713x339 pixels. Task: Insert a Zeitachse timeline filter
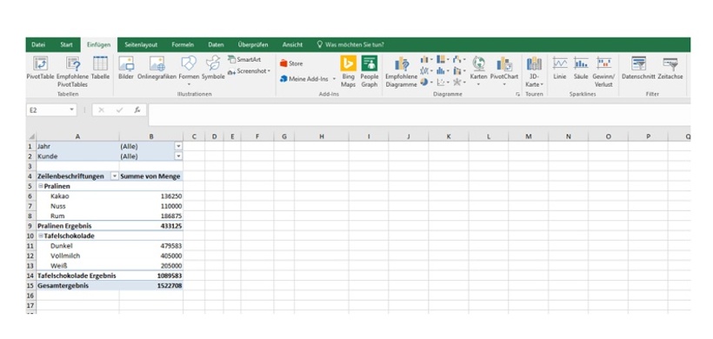click(670, 68)
